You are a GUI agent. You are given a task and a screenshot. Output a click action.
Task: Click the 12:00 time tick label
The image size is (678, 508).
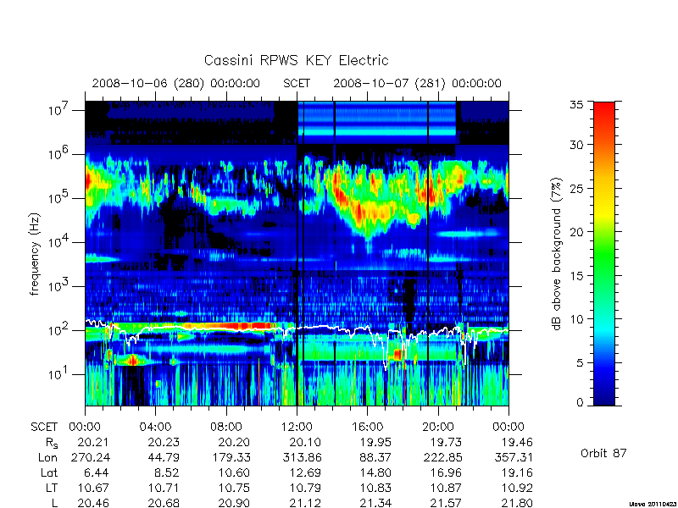(x=297, y=427)
